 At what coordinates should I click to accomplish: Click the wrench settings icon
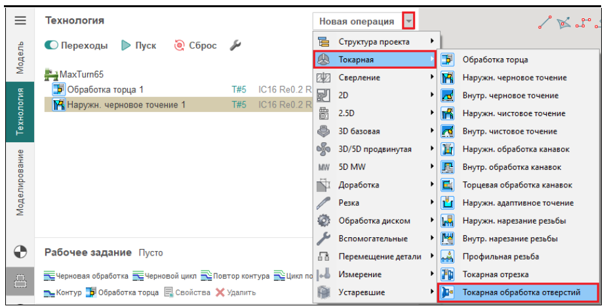(236, 46)
